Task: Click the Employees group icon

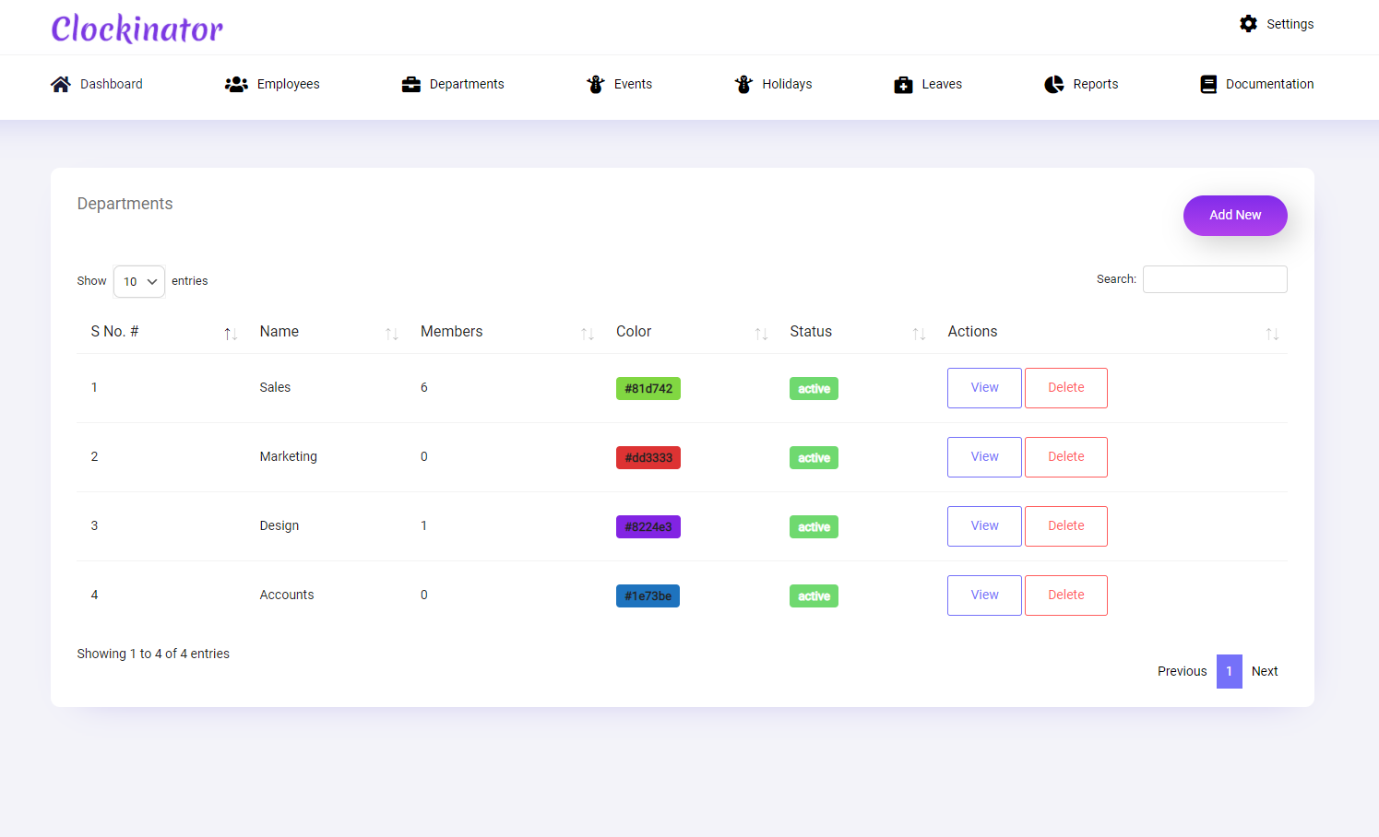Action: pos(236,84)
